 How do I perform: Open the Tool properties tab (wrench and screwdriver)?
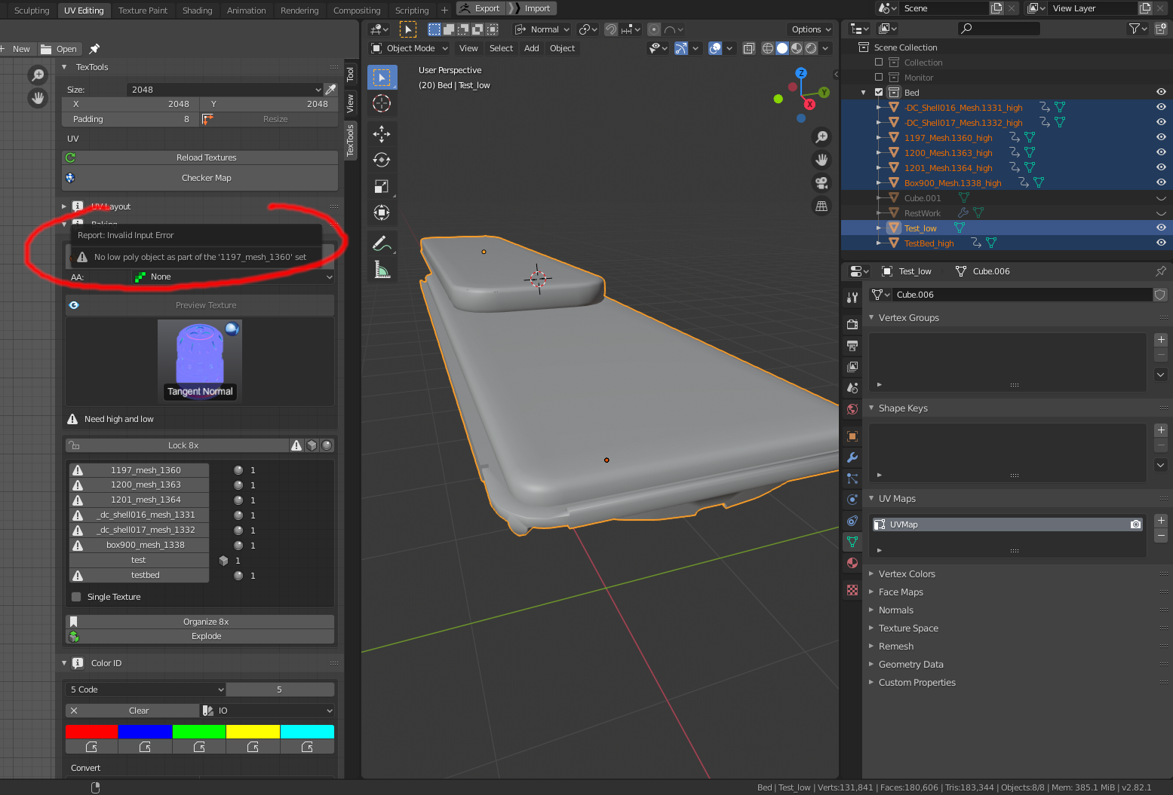pos(852,298)
